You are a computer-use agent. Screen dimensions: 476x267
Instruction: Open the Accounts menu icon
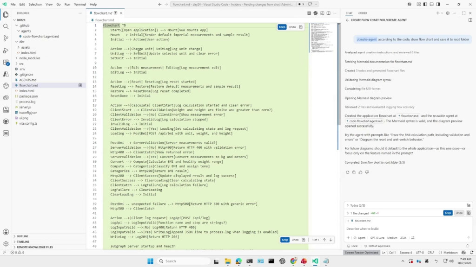coord(6,232)
